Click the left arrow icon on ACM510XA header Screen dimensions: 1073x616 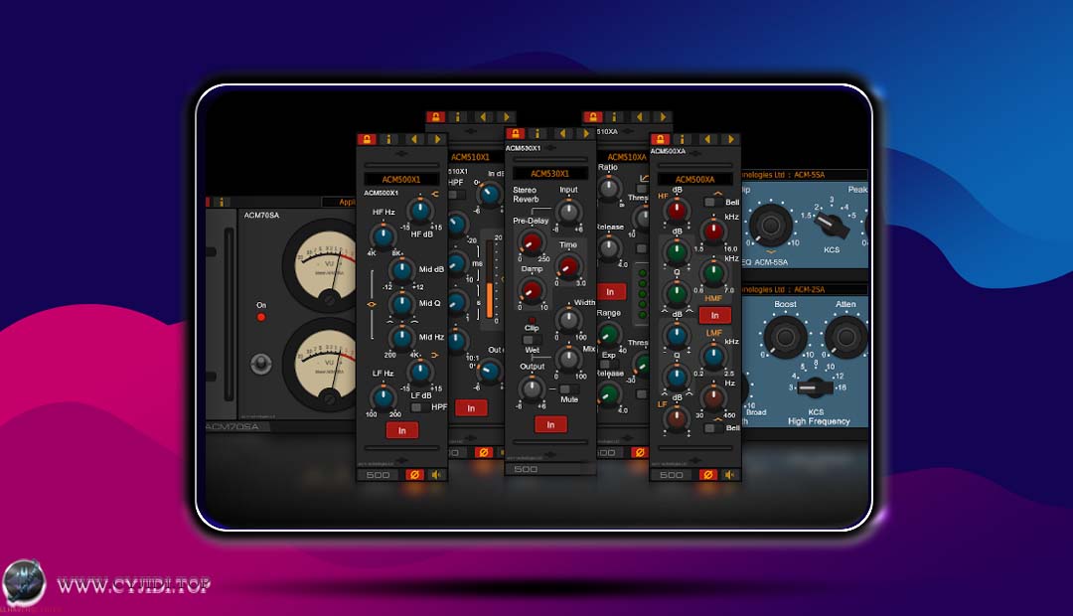pos(639,116)
